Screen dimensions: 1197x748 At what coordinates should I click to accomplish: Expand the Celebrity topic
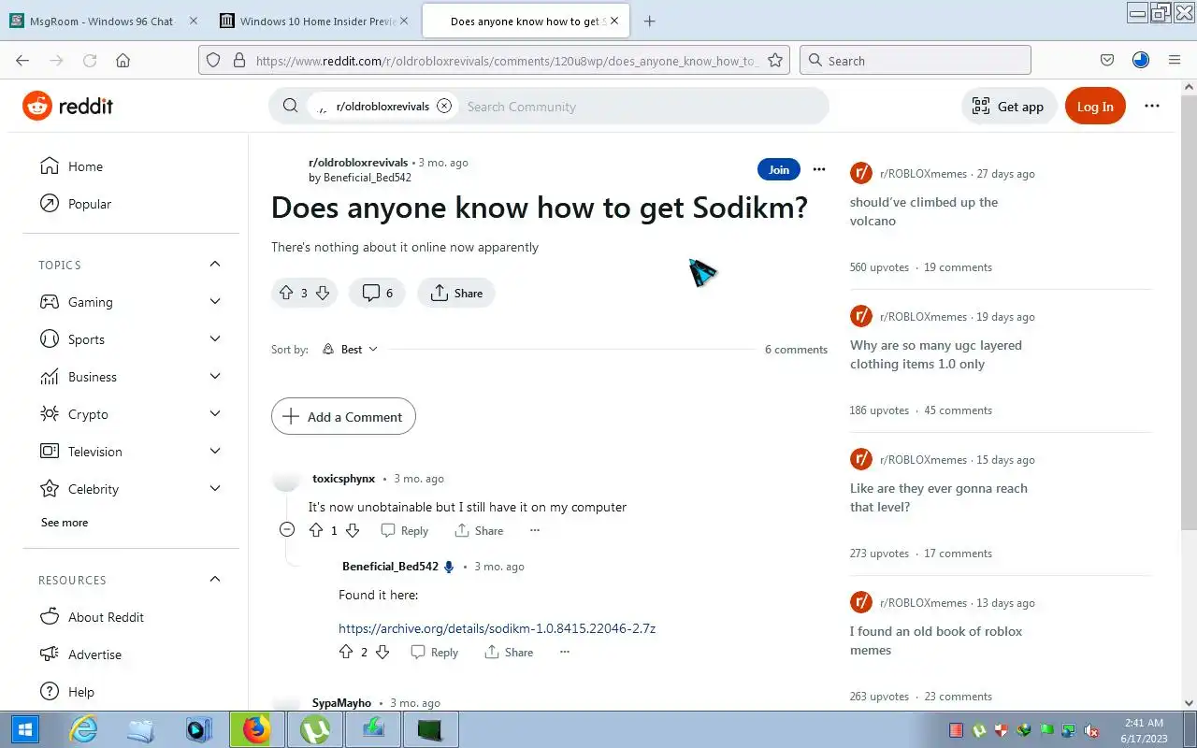coord(215,488)
